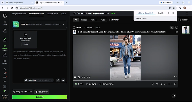Click the prompt enhancer icon next to pin
The height and width of the screenshot is (102, 192).
click(x=63, y=80)
